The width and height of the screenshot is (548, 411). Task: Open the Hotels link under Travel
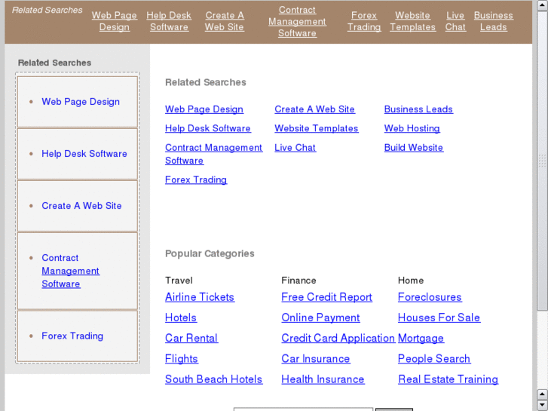[x=181, y=318]
